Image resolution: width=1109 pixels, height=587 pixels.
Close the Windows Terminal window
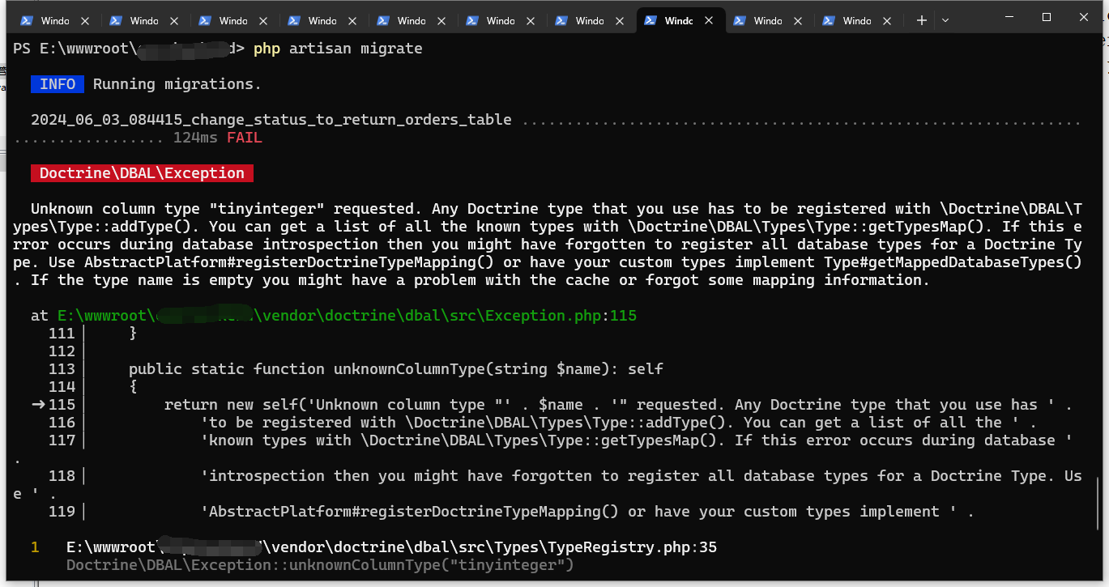[1084, 17]
